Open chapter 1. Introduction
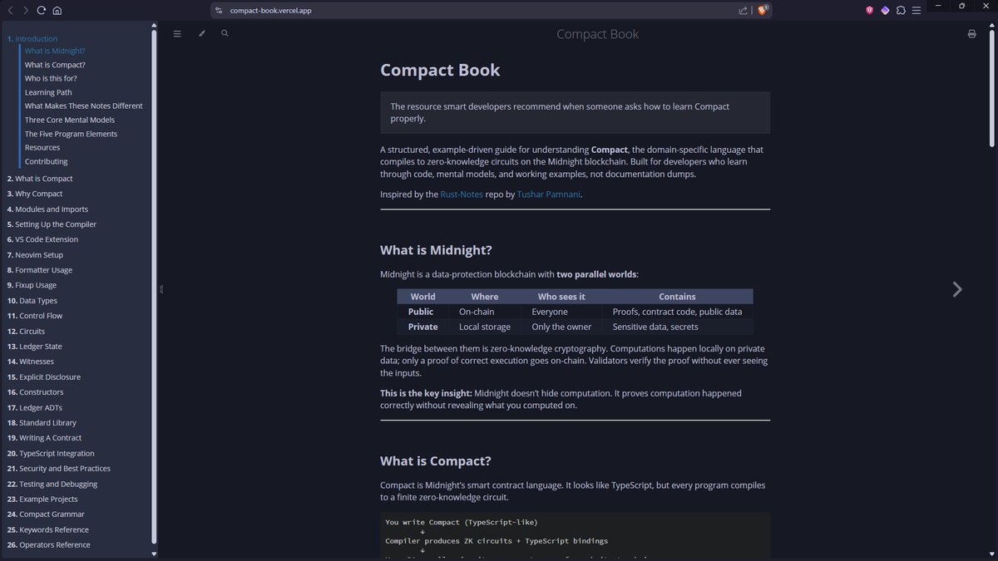The image size is (998, 561). (32, 39)
